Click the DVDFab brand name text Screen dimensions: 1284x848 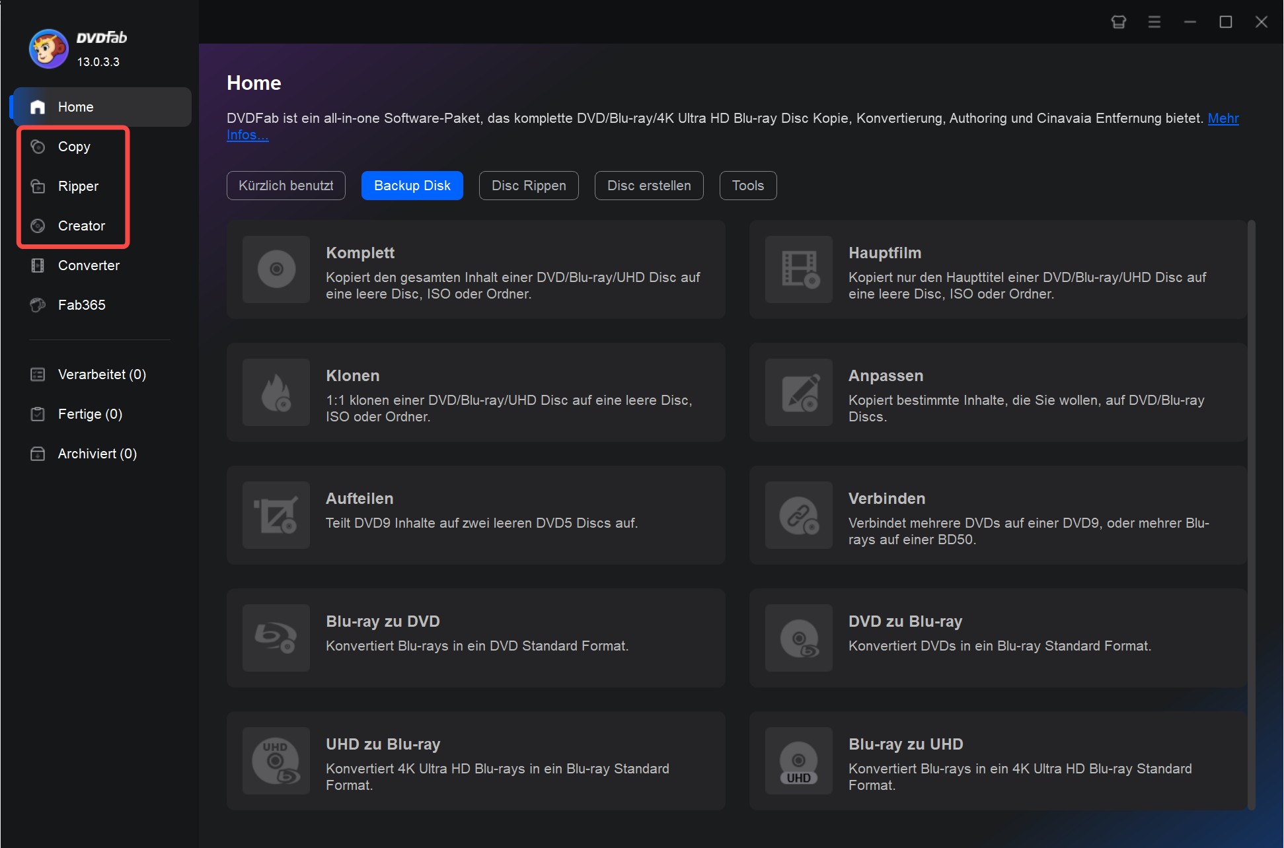pos(102,38)
